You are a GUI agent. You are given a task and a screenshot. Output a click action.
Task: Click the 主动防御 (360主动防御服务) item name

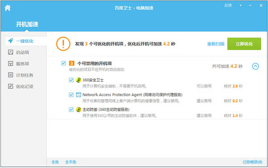pyautogui.click(x=106, y=109)
